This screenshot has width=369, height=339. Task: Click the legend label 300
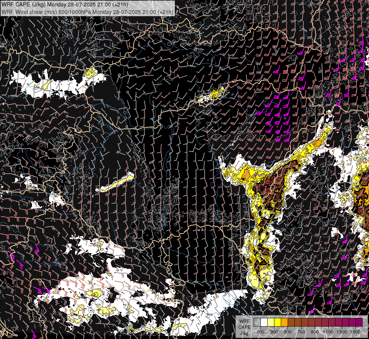point(274,332)
